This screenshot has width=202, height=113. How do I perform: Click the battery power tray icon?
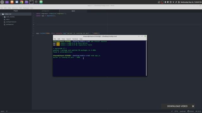tap(179, 2)
